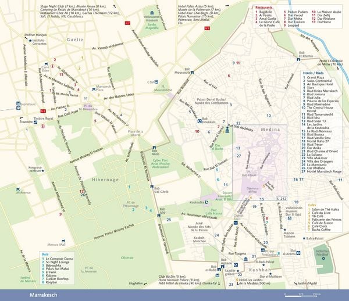Click the Bab Sidi Ghrib gate icon
349x301 pixels.
pos(152,187)
